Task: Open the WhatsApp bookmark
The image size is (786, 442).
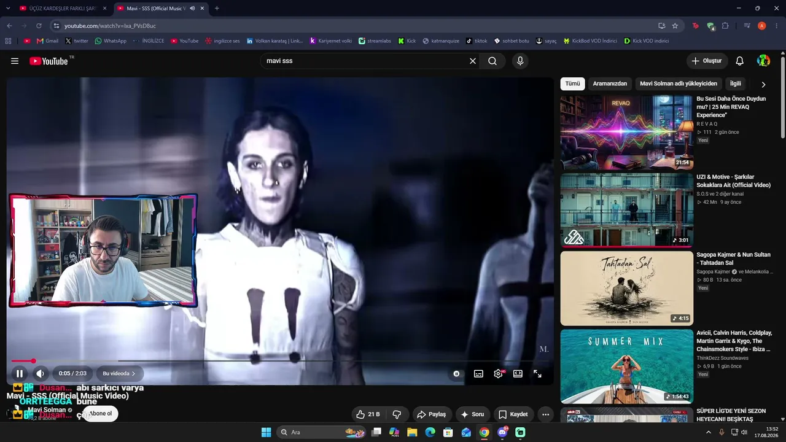Action: tap(111, 41)
